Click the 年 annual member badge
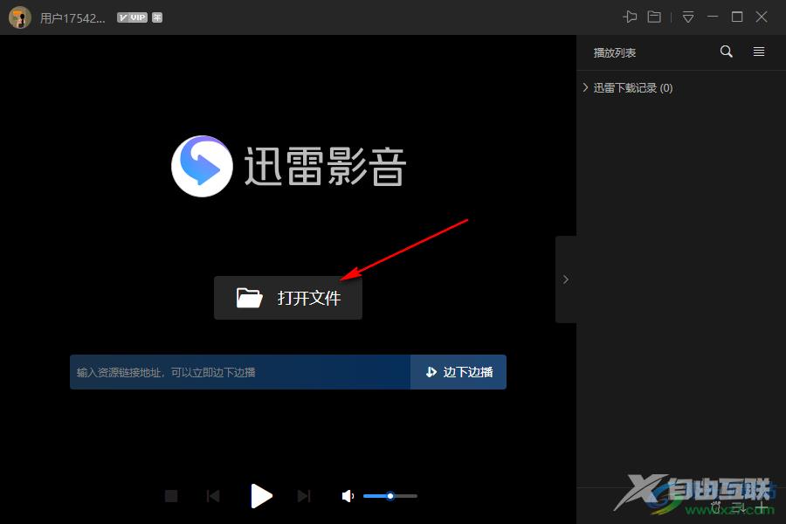The height and width of the screenshot is (524, 786). (157, 17)
